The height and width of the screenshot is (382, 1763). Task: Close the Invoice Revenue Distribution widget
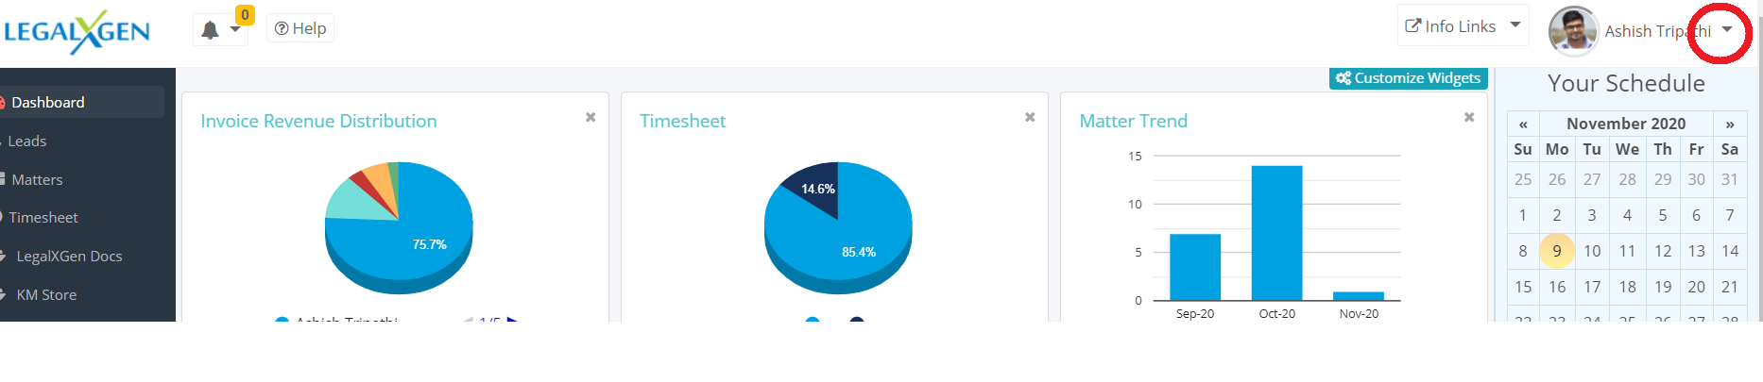point(591,117)
